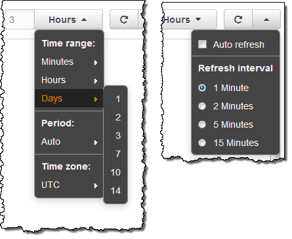This screenshot has height=239, width=292.
Task: Open the Hours submenu arrow in the Time range list
Action: click(96, 81)
